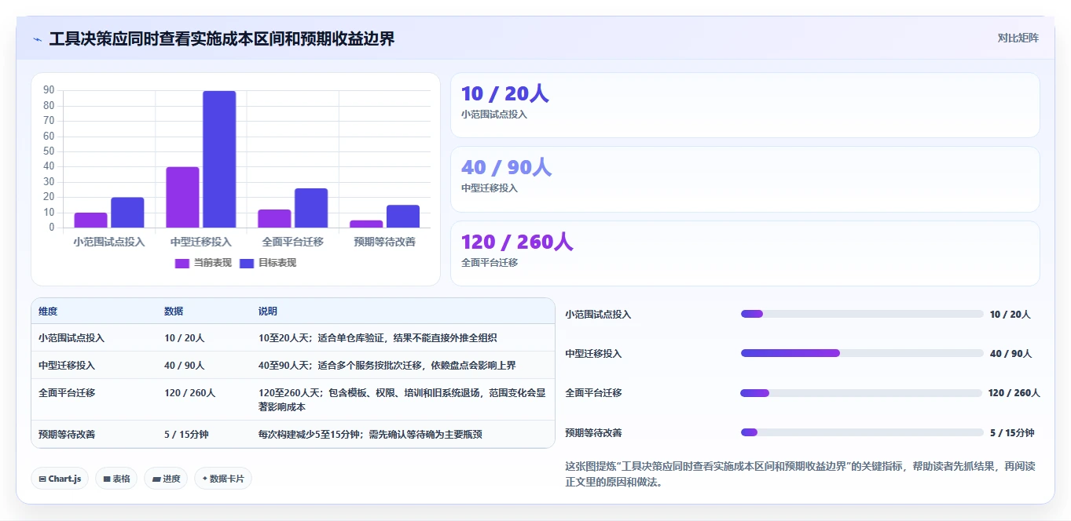Click the 说明 column header
This screenshot has width=1071, height=521.
point(268,312)
